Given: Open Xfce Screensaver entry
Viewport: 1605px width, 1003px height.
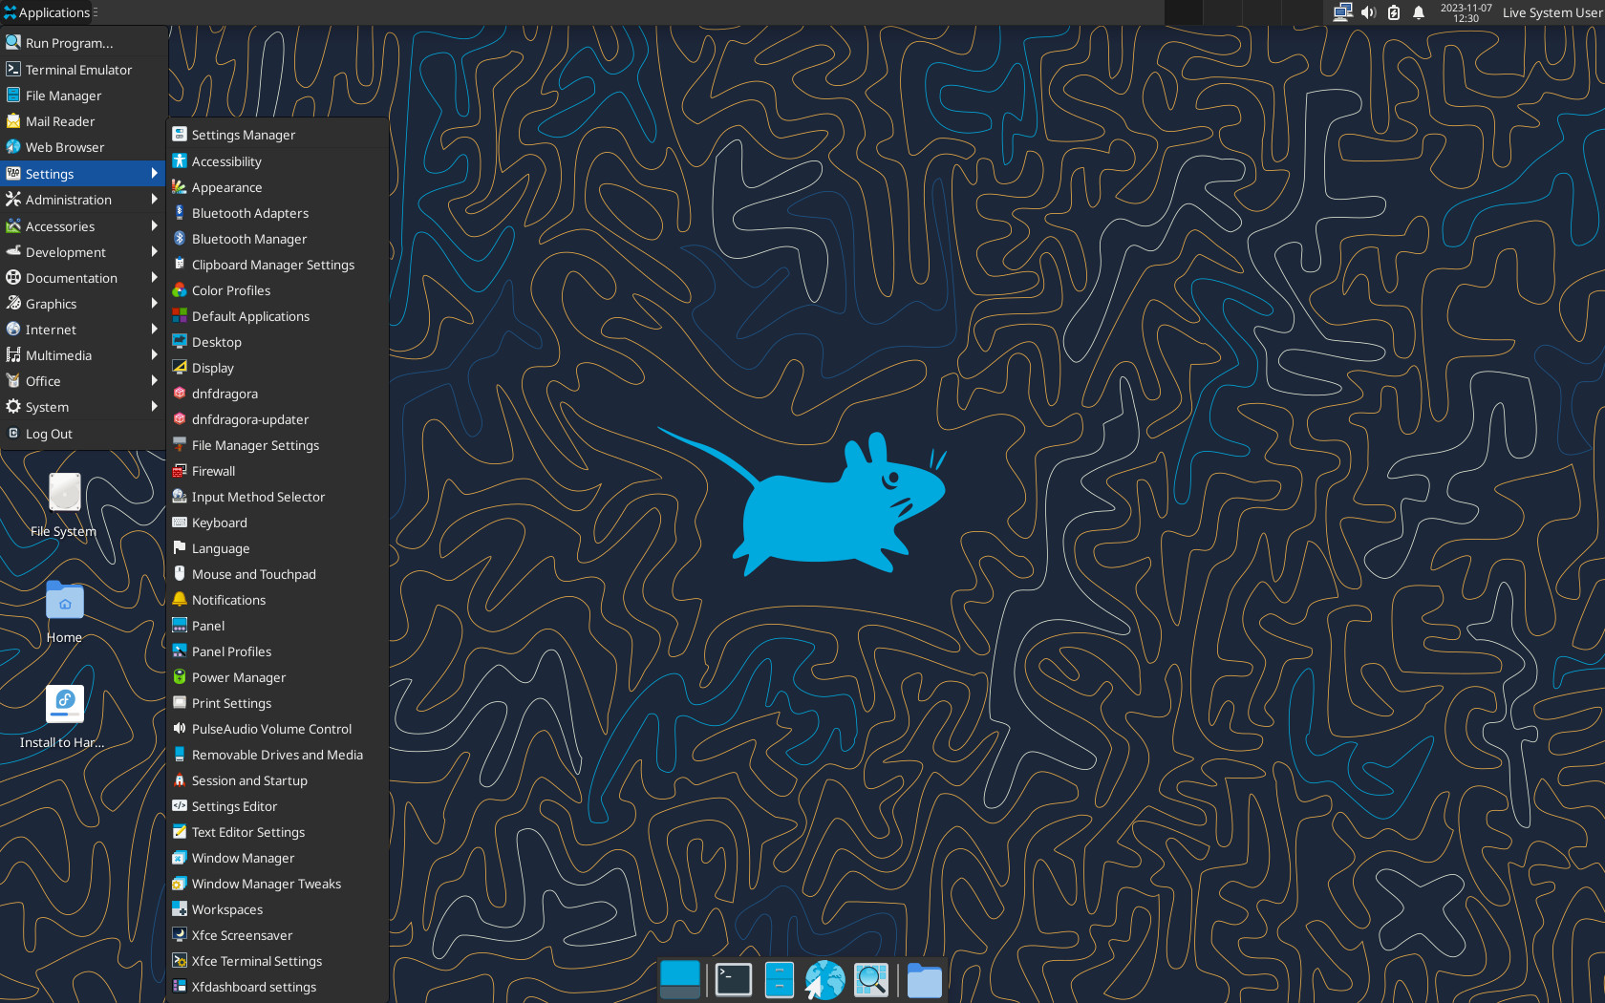Looking at the screenshot, I should (x=277, y=935).
